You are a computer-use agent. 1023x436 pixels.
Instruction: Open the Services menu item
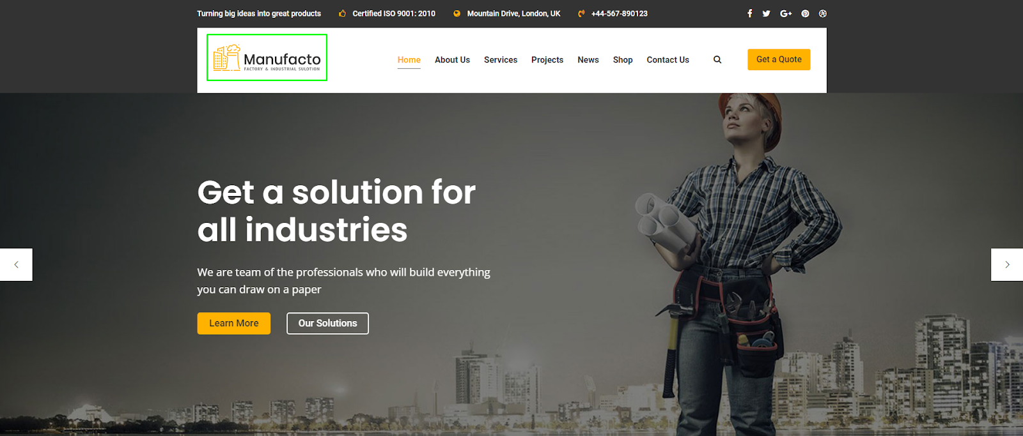[501, 60]
